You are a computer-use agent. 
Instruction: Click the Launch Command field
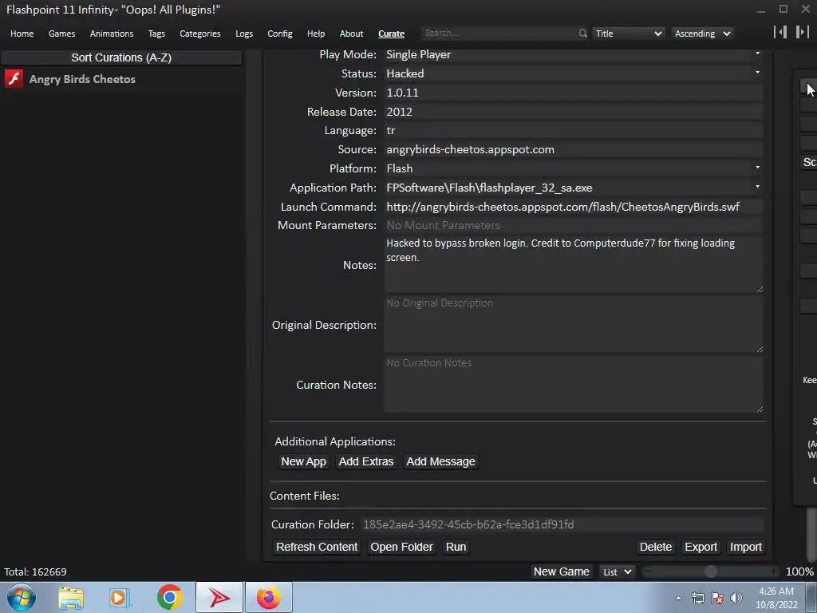pyautogui.click(x=574, y=207)
